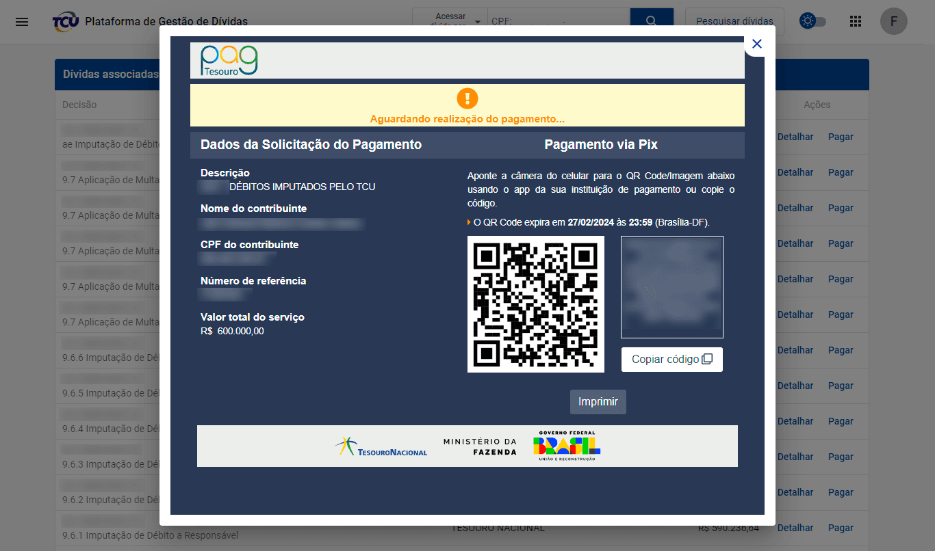Click the PagTesouro logo
Viewport: 935px width, 551px height.
coord(229,60)
